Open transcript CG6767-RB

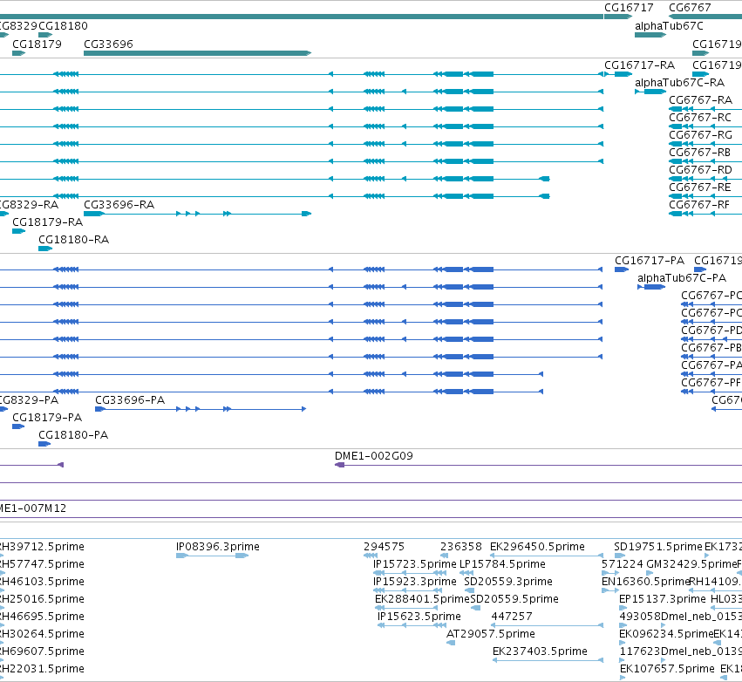(699, 153)
